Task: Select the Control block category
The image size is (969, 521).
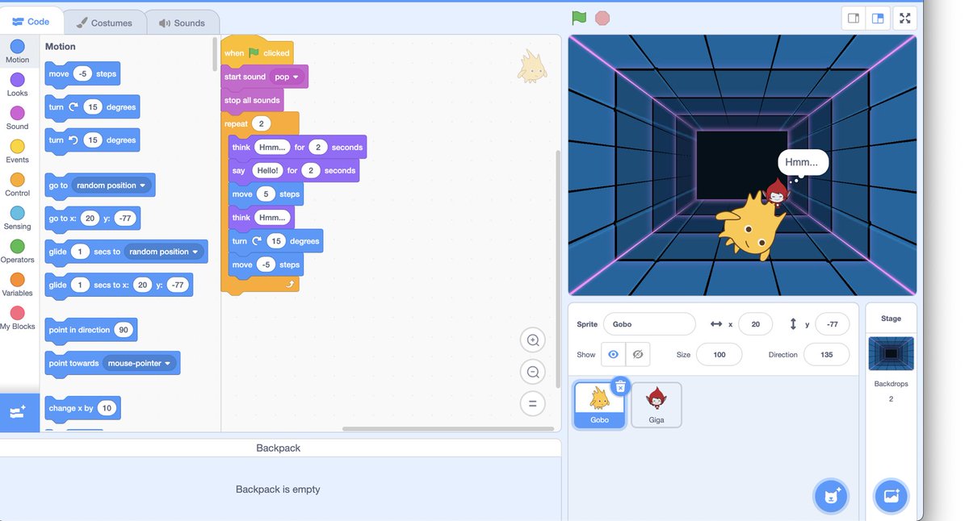Action: (x=17, y=185)
